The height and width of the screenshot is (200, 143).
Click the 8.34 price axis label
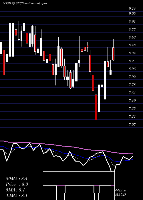pyautogui.click(x=132, y=53)
